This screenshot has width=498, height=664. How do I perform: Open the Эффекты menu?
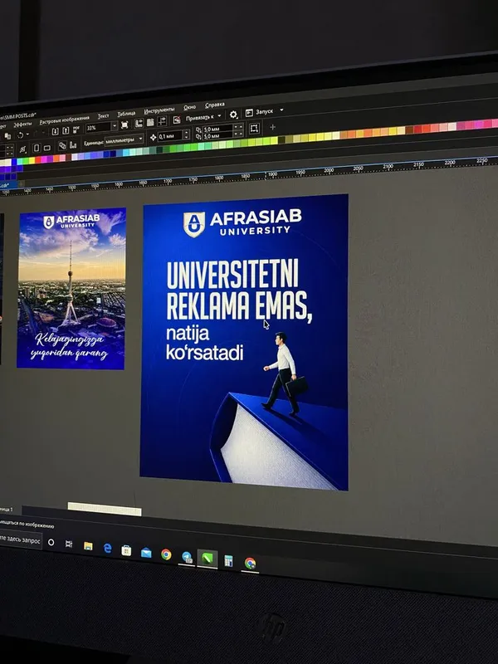click(x=23, y=124)
